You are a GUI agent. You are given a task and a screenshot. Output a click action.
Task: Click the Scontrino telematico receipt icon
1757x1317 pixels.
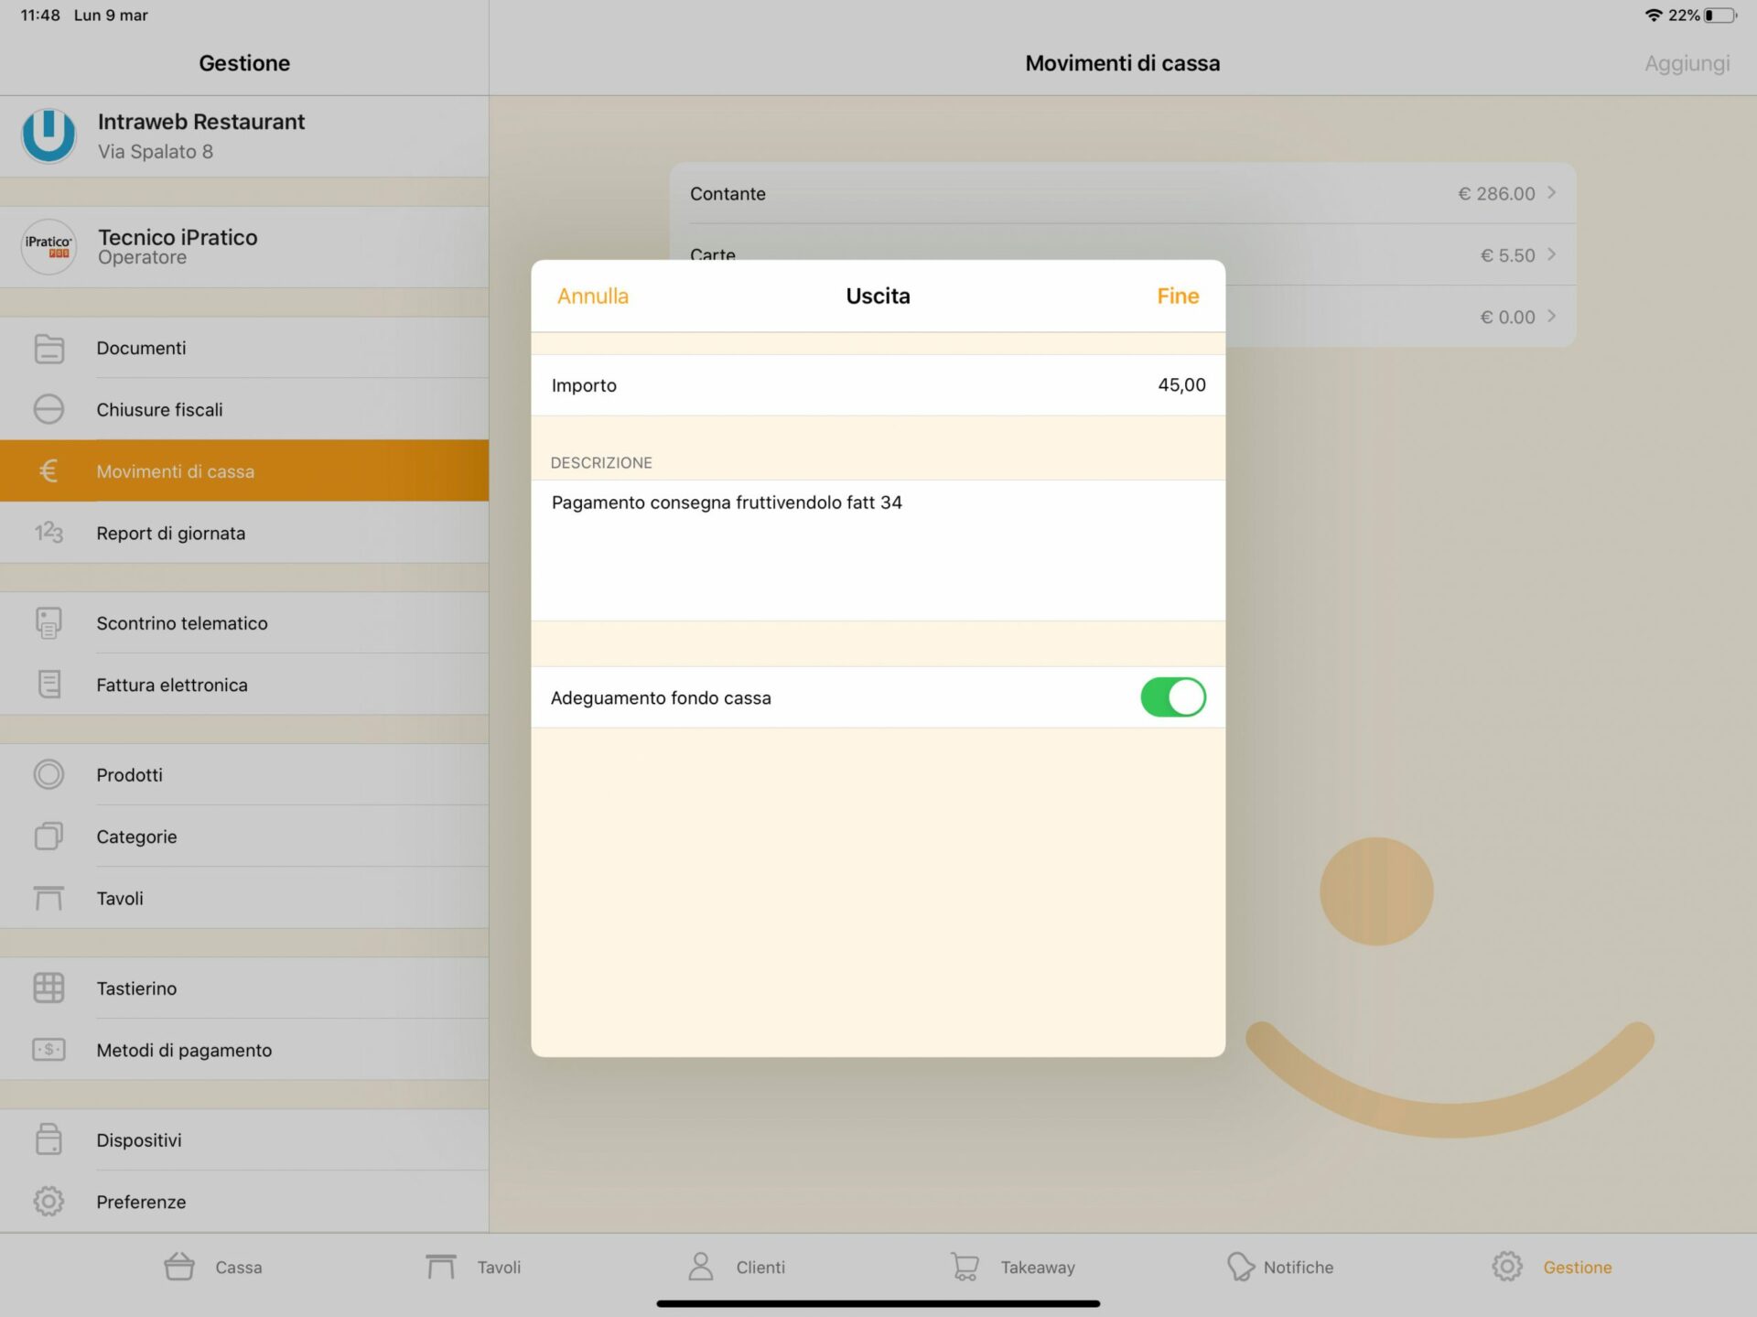coord(49,622)
